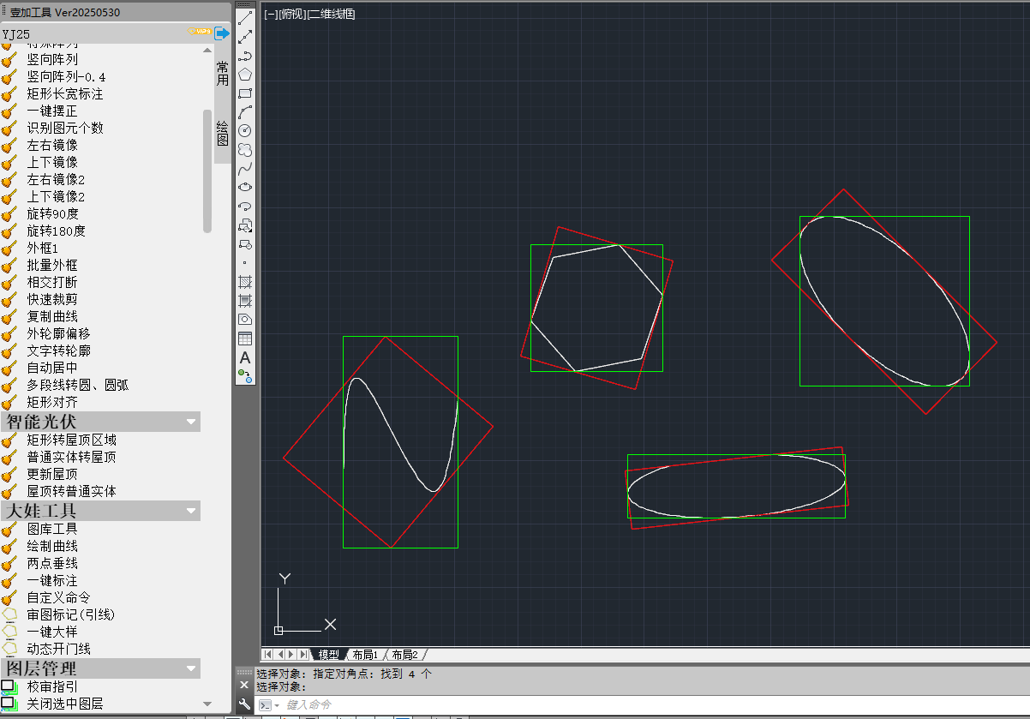The image size is (1030, 719).
Task: Open the 二维线框 visual style menu
Action: click(x=331, y=14)
